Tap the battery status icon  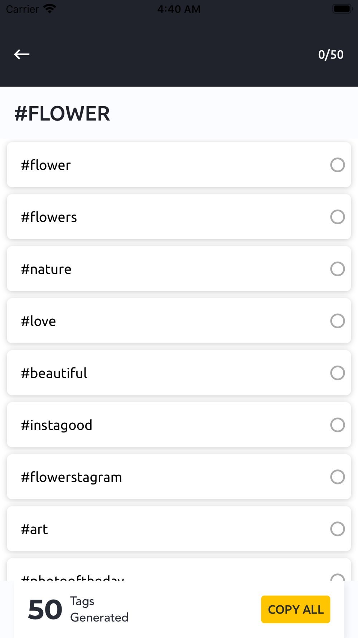pyautogui.click(x=343, y=9)
